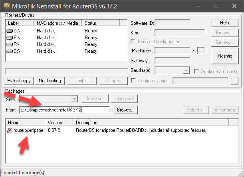Viewport: 244px width, 177px height.
Task: Expand the Sets dropdown list
Action: tap(74, 99)
